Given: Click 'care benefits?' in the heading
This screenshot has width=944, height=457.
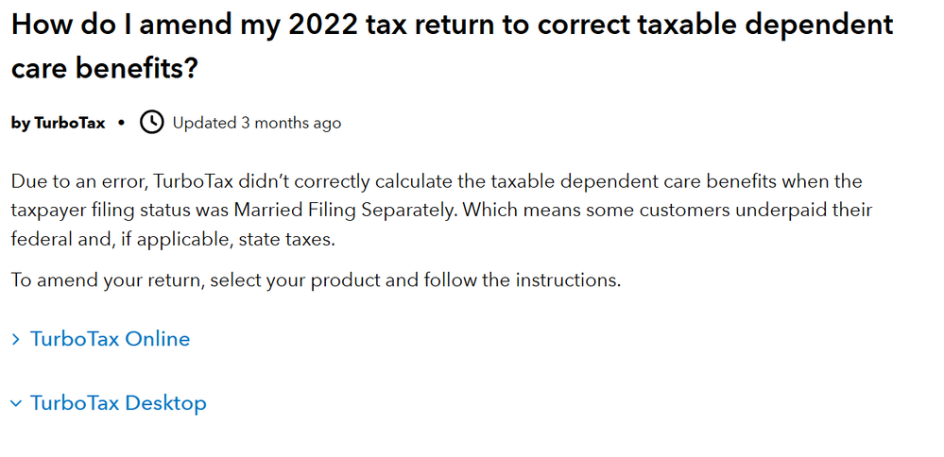Looking at the screenshot, I should 104,68.
